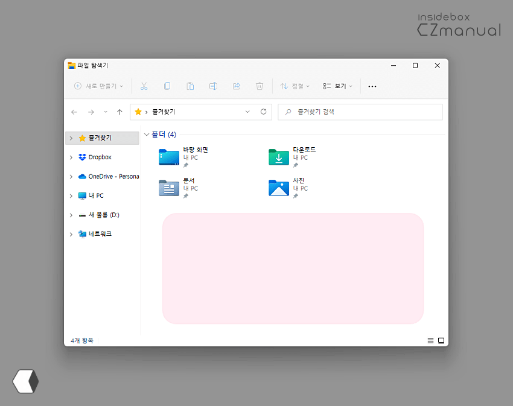Viewport: 513px width, 406px height.
Task: Open the 새로 만들기 button
Action: (98, 86)
